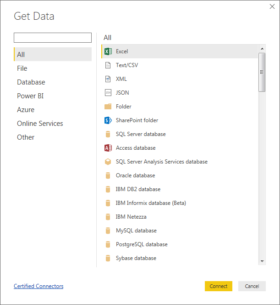Image resolution: width=280 pixels, height=305 pixels.
Task: Click the JSON file icon
Action: click(108, 93)
